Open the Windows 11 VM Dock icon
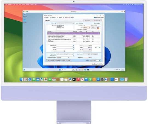 pos(112,79)
